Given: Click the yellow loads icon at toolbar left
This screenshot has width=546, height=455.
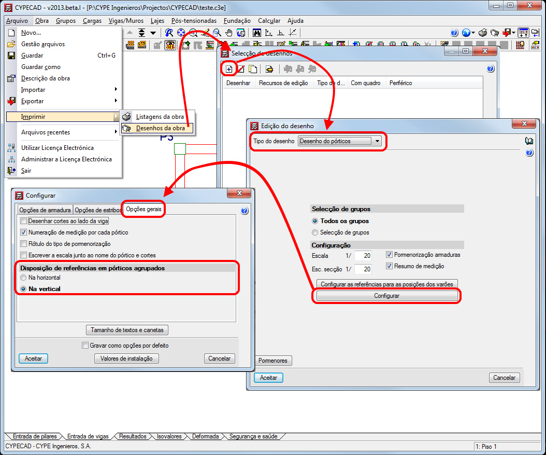Looking at the screenshot, I should 130,45.
